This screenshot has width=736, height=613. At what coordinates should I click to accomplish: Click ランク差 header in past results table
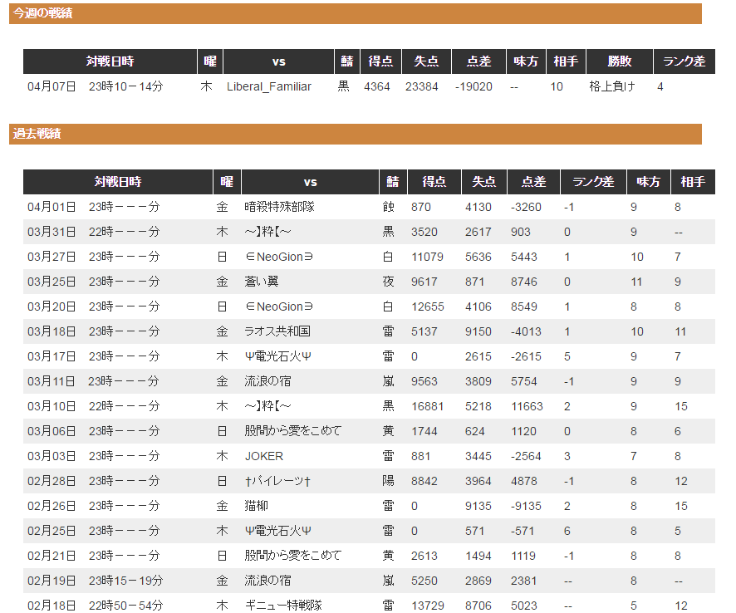click(x=594, y=182)
